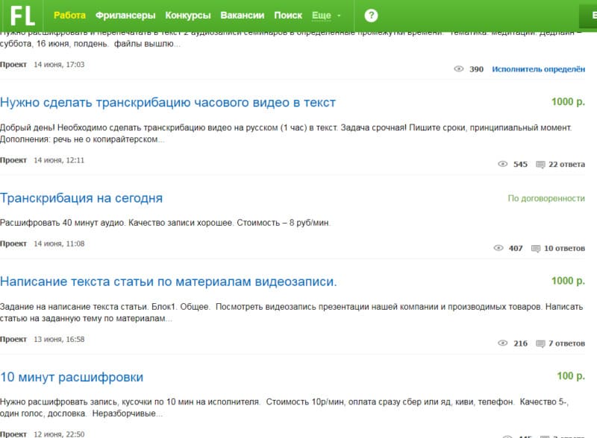This screenshot has width=597, height=438.
Task: Open the Работа menu item
Action: [x=69, y=16]
